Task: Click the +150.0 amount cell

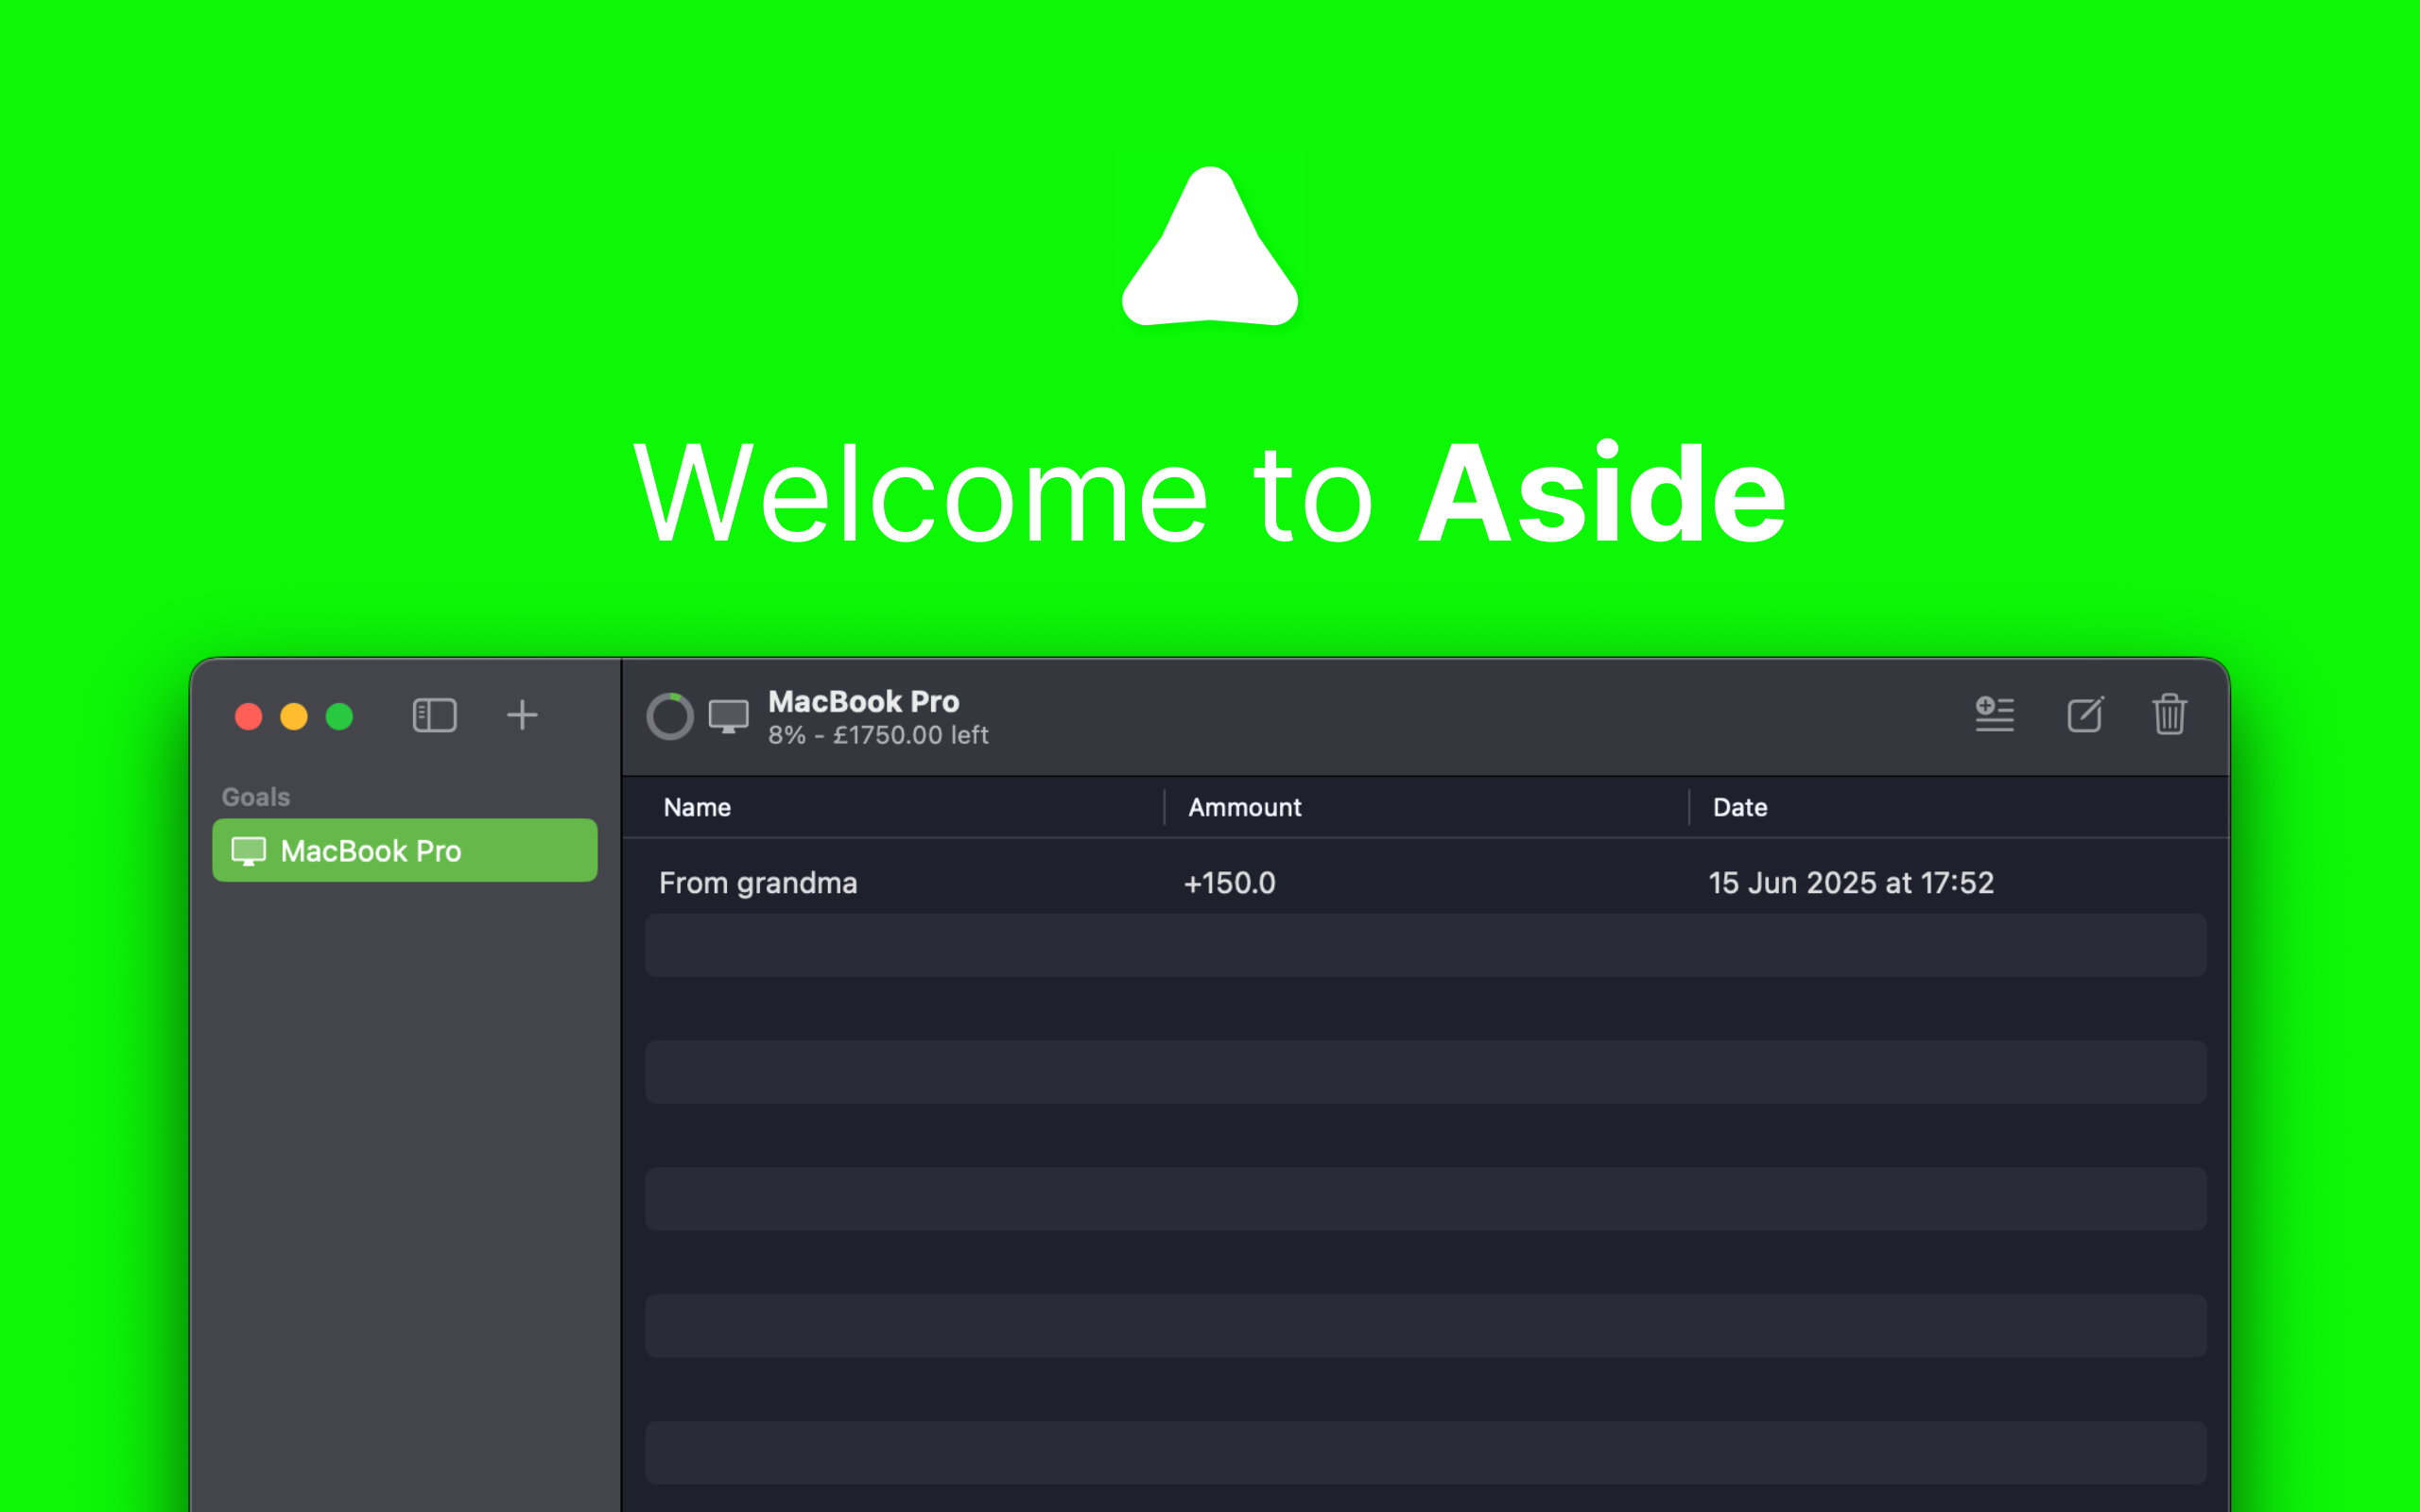Action: (1230, 883)
